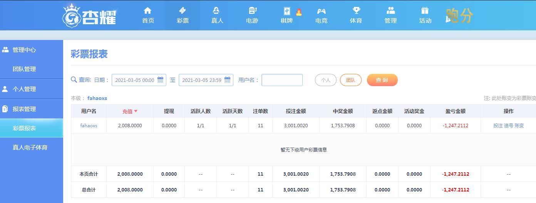The width and height of the screenshot is (536, 203).
Task: Open 棋牌 card game icon
Action: [287, 11]
